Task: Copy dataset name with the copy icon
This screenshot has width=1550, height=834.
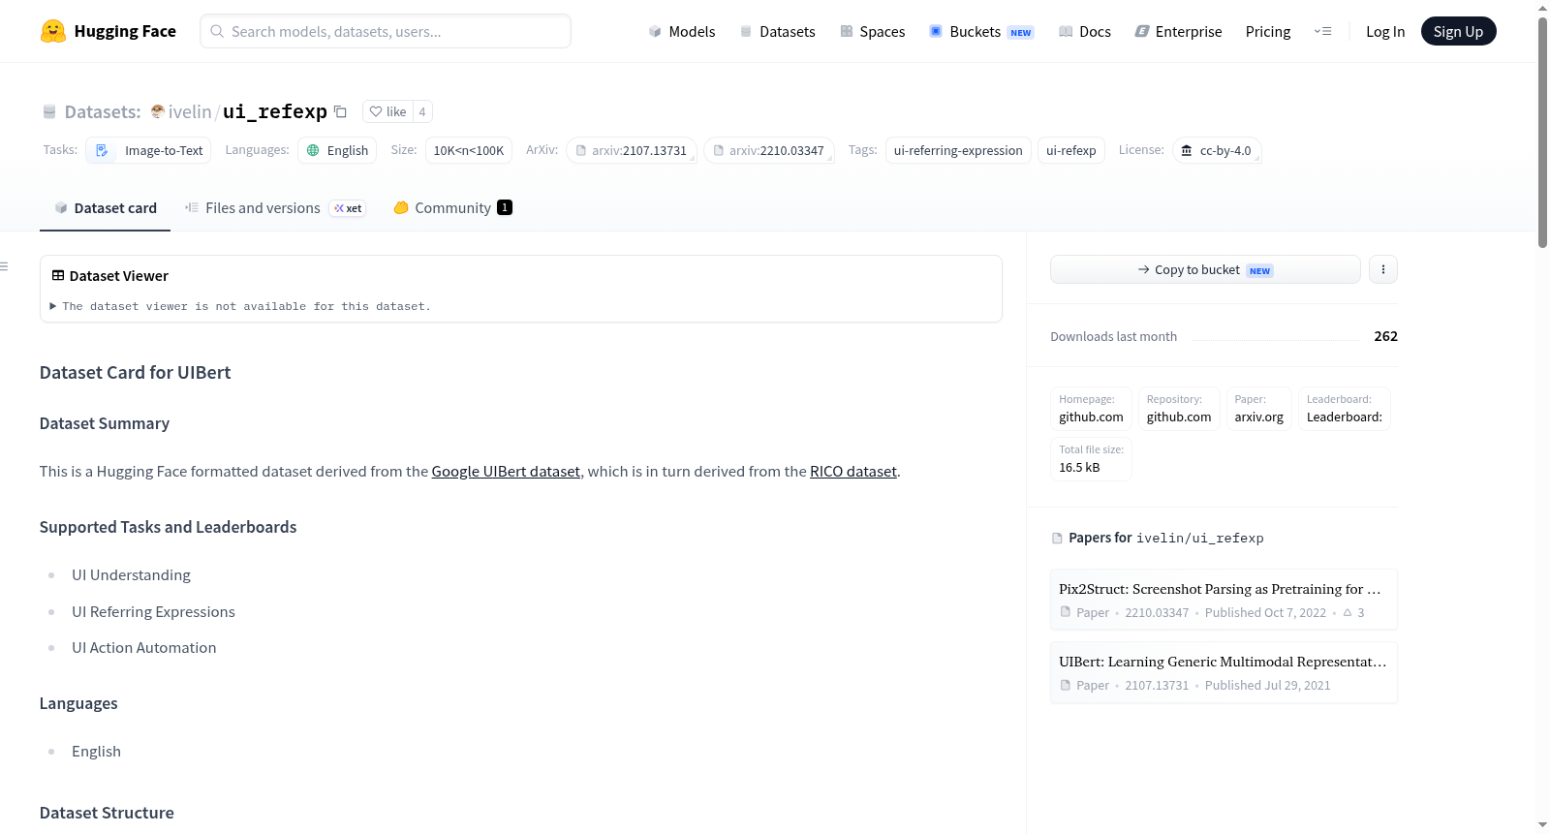Action: point(340,111)
